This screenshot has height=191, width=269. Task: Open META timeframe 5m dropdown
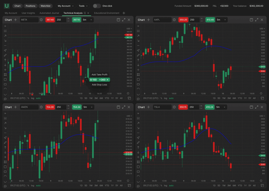87,20
